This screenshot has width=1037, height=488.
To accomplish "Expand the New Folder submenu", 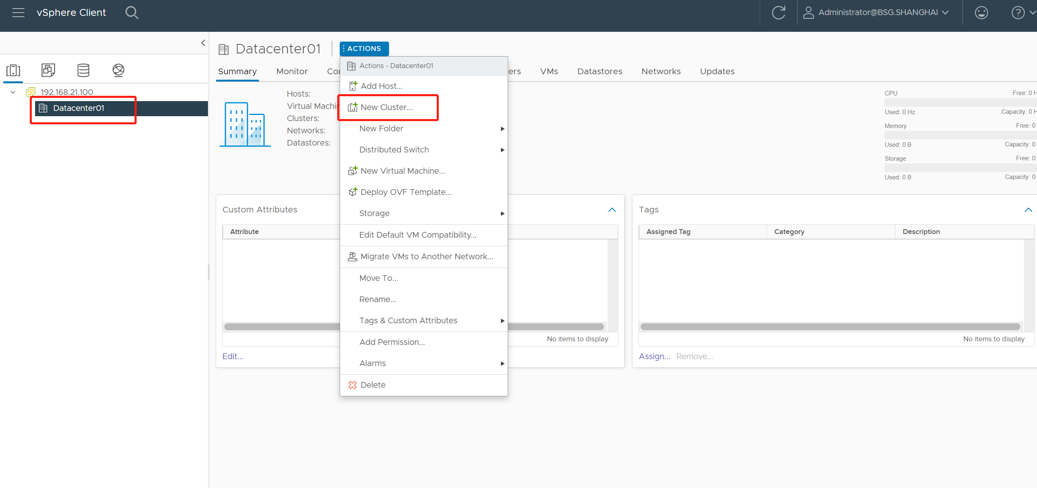I will click(424, 128).
